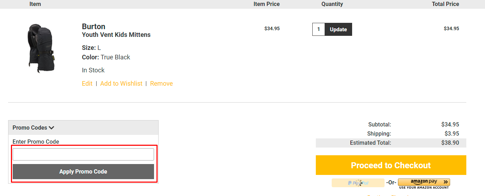Click the Estimated Total: label

[370, 143]
